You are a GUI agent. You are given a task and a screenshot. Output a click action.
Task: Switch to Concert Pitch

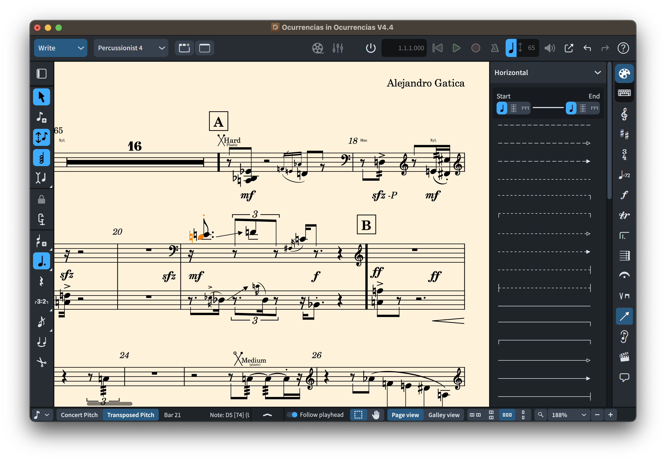point(79,415)
